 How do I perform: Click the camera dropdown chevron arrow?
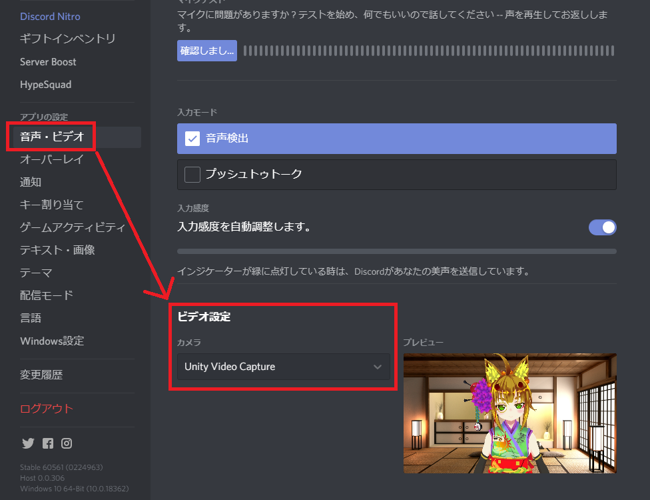click(x=378, y=367)
